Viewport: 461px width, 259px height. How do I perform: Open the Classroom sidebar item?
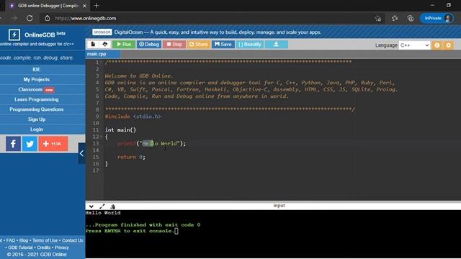(x=37, y=89)
